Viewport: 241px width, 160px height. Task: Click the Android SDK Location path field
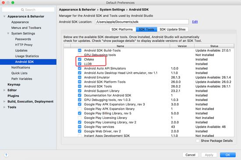click(x=142, y=22)
